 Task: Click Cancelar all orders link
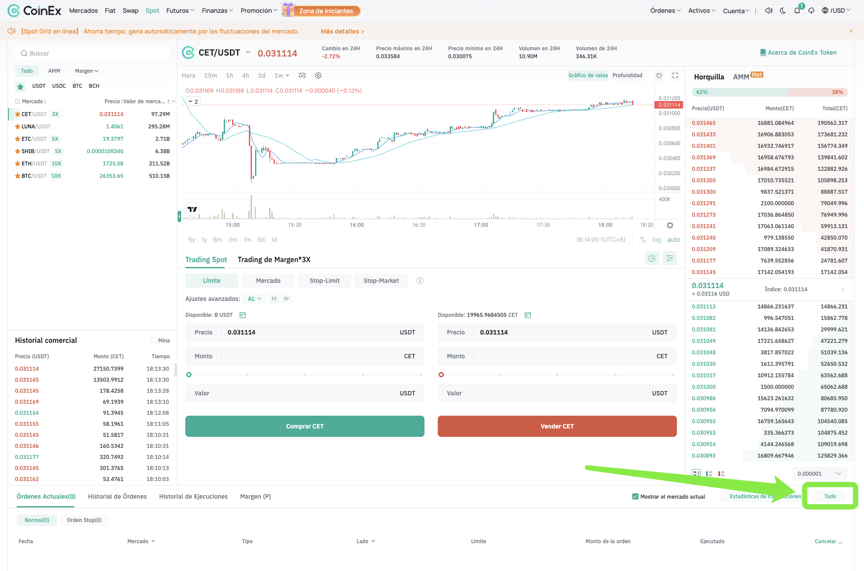tap(828, 541)
